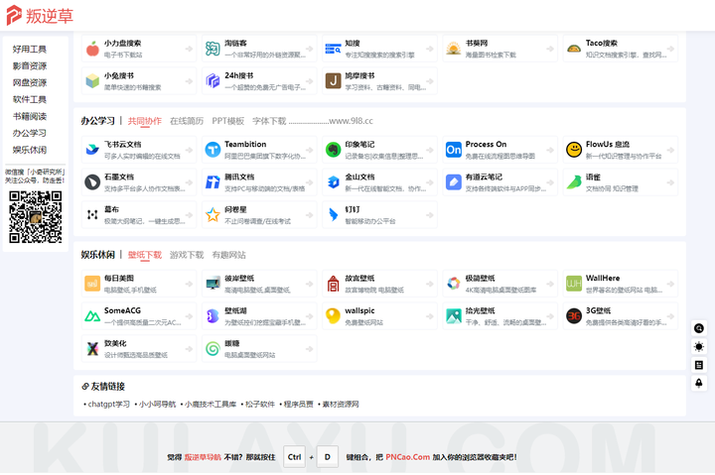Click the rocket back-to-top button
The height and width of the screenshot is (475, 715).
(698, 383)
